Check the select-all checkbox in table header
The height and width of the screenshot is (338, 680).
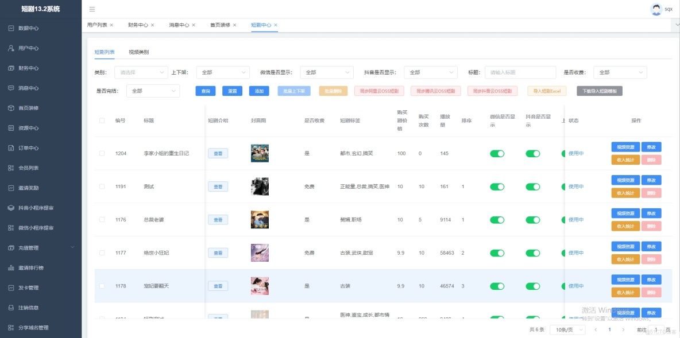102,121
